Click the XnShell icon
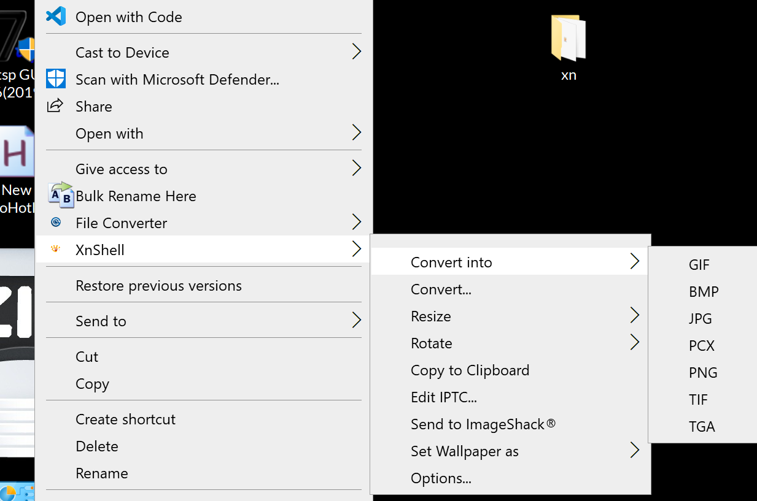The height and width of the screenshot is (501, 757). [56, 249]
